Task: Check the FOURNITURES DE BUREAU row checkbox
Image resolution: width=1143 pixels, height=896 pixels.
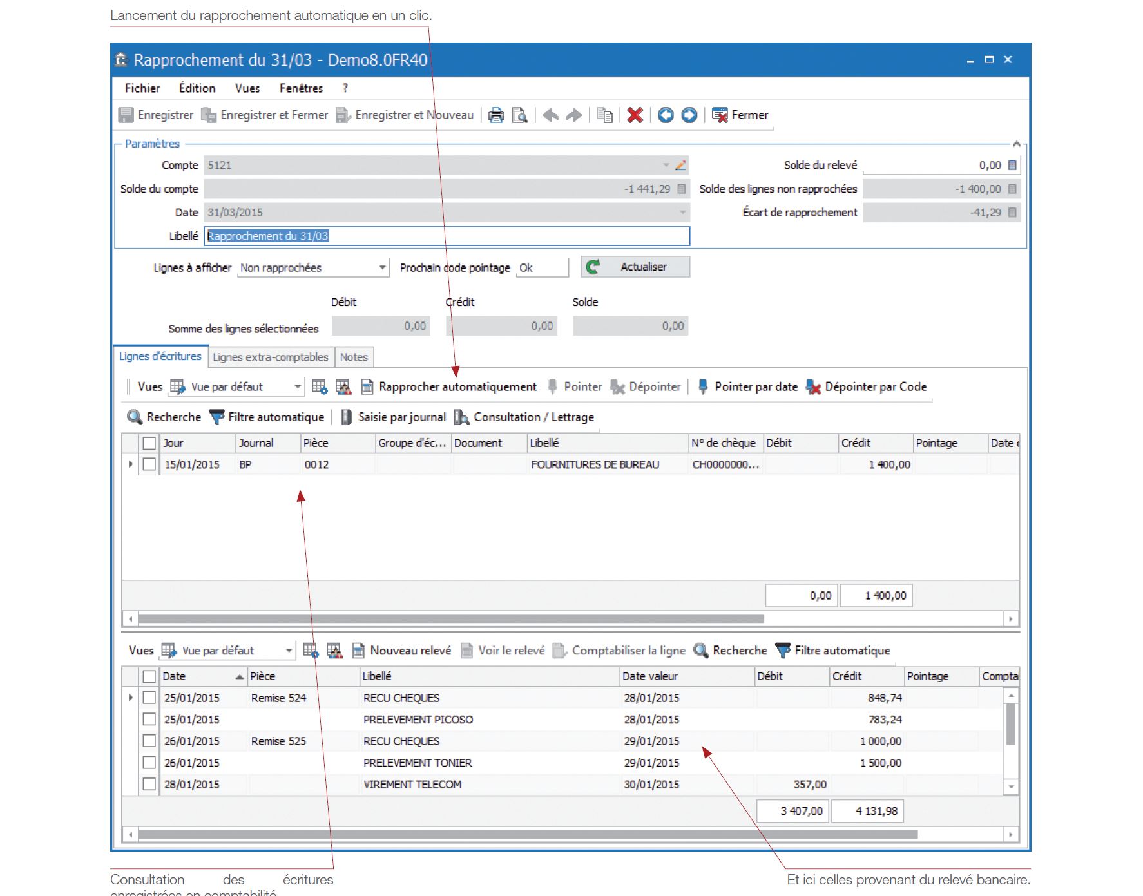Action: pyautogui.click(x=149, y=464)
